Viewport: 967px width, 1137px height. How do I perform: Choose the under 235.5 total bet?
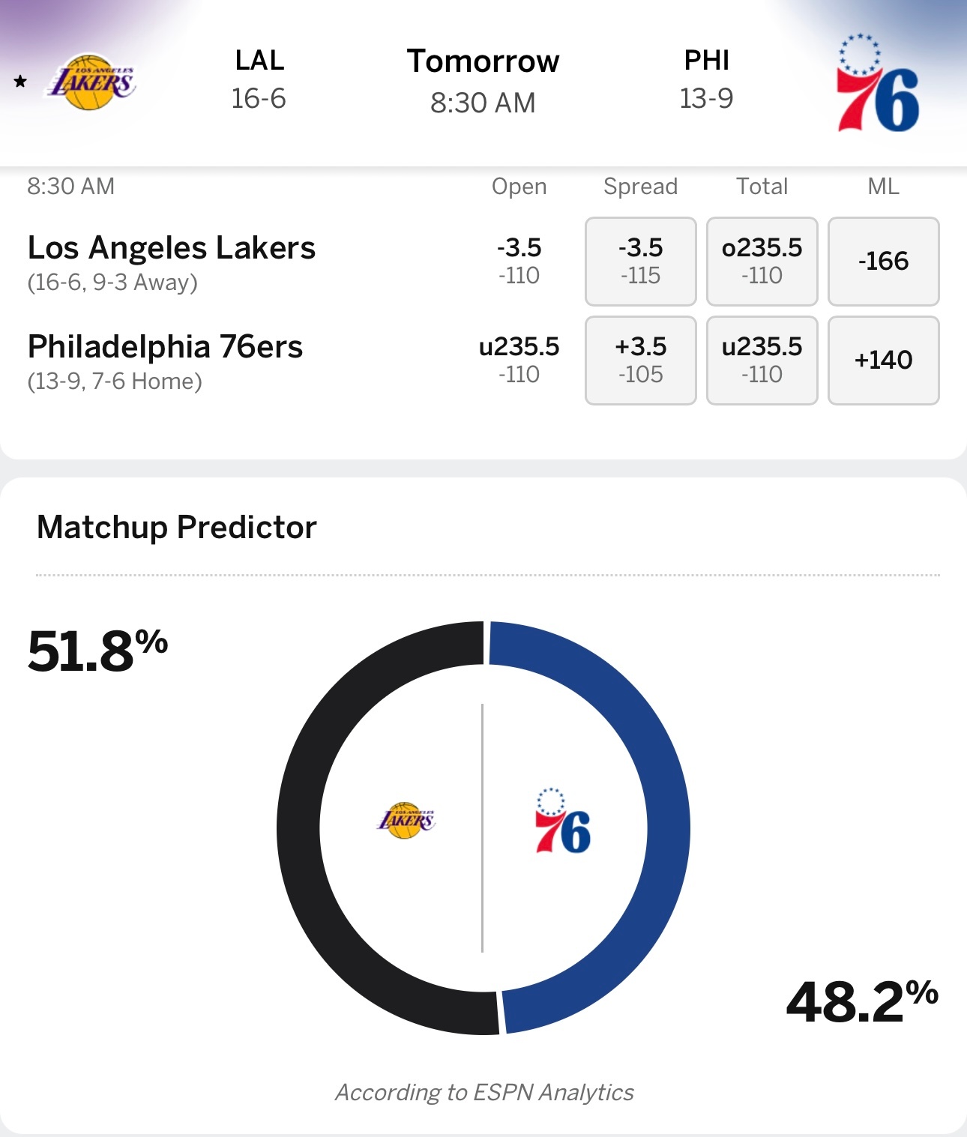point(762,360)
